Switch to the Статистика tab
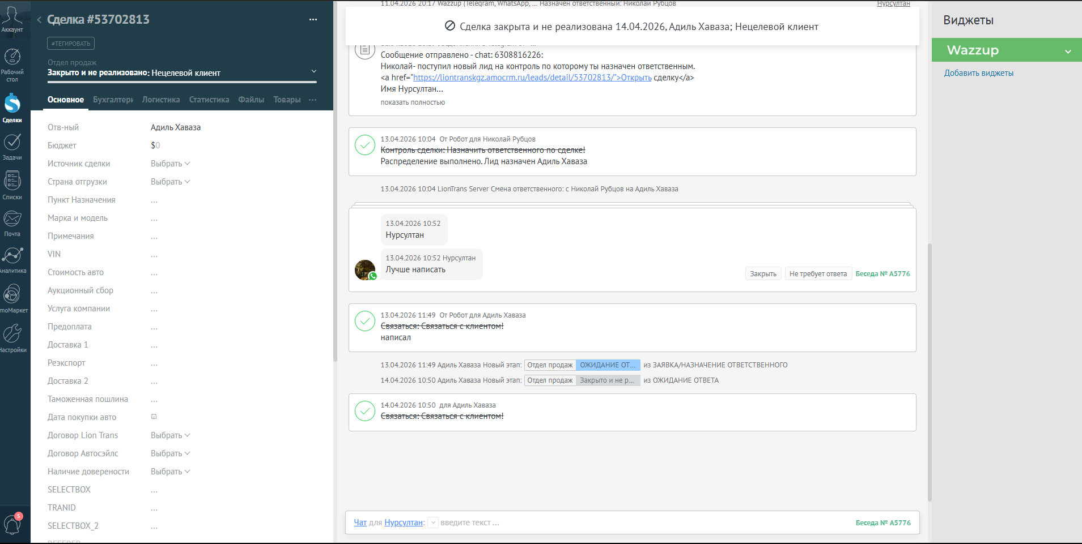1082x544 pixels. 209,100
